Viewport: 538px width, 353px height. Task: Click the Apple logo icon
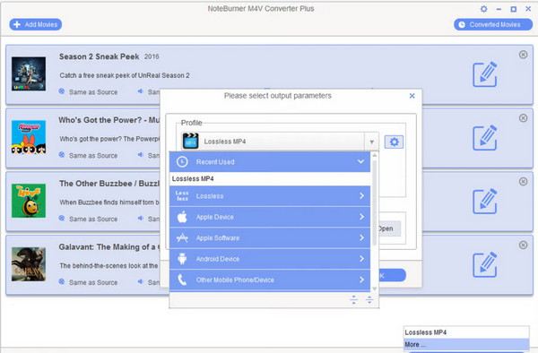182,217
